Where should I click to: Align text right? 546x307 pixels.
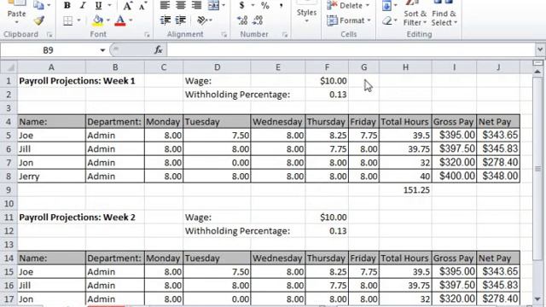pyautogui.click(x=197, y=5)
